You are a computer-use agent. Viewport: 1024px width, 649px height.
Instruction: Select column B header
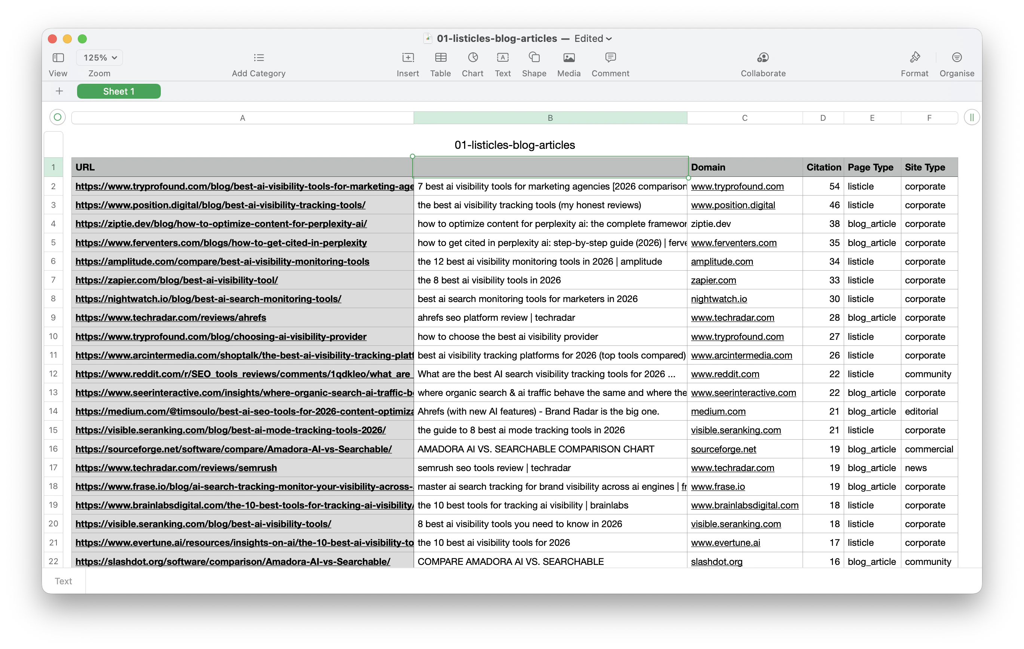550,118
